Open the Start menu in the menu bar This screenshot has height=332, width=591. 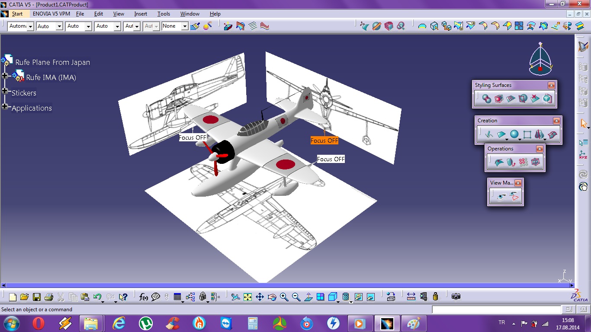point(17,14)
